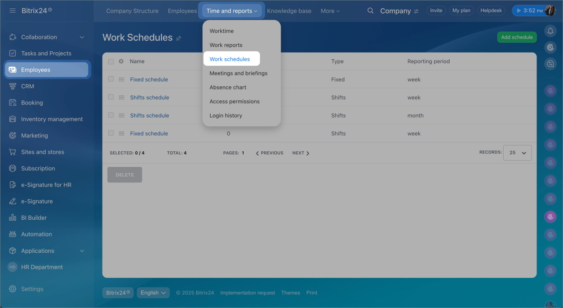Open the Booking calendar icon
Viewport: 563px width, 308px height.
(13, 103)
